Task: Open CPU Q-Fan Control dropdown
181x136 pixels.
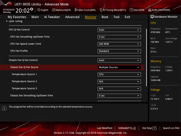Action: tap(119, 30)
